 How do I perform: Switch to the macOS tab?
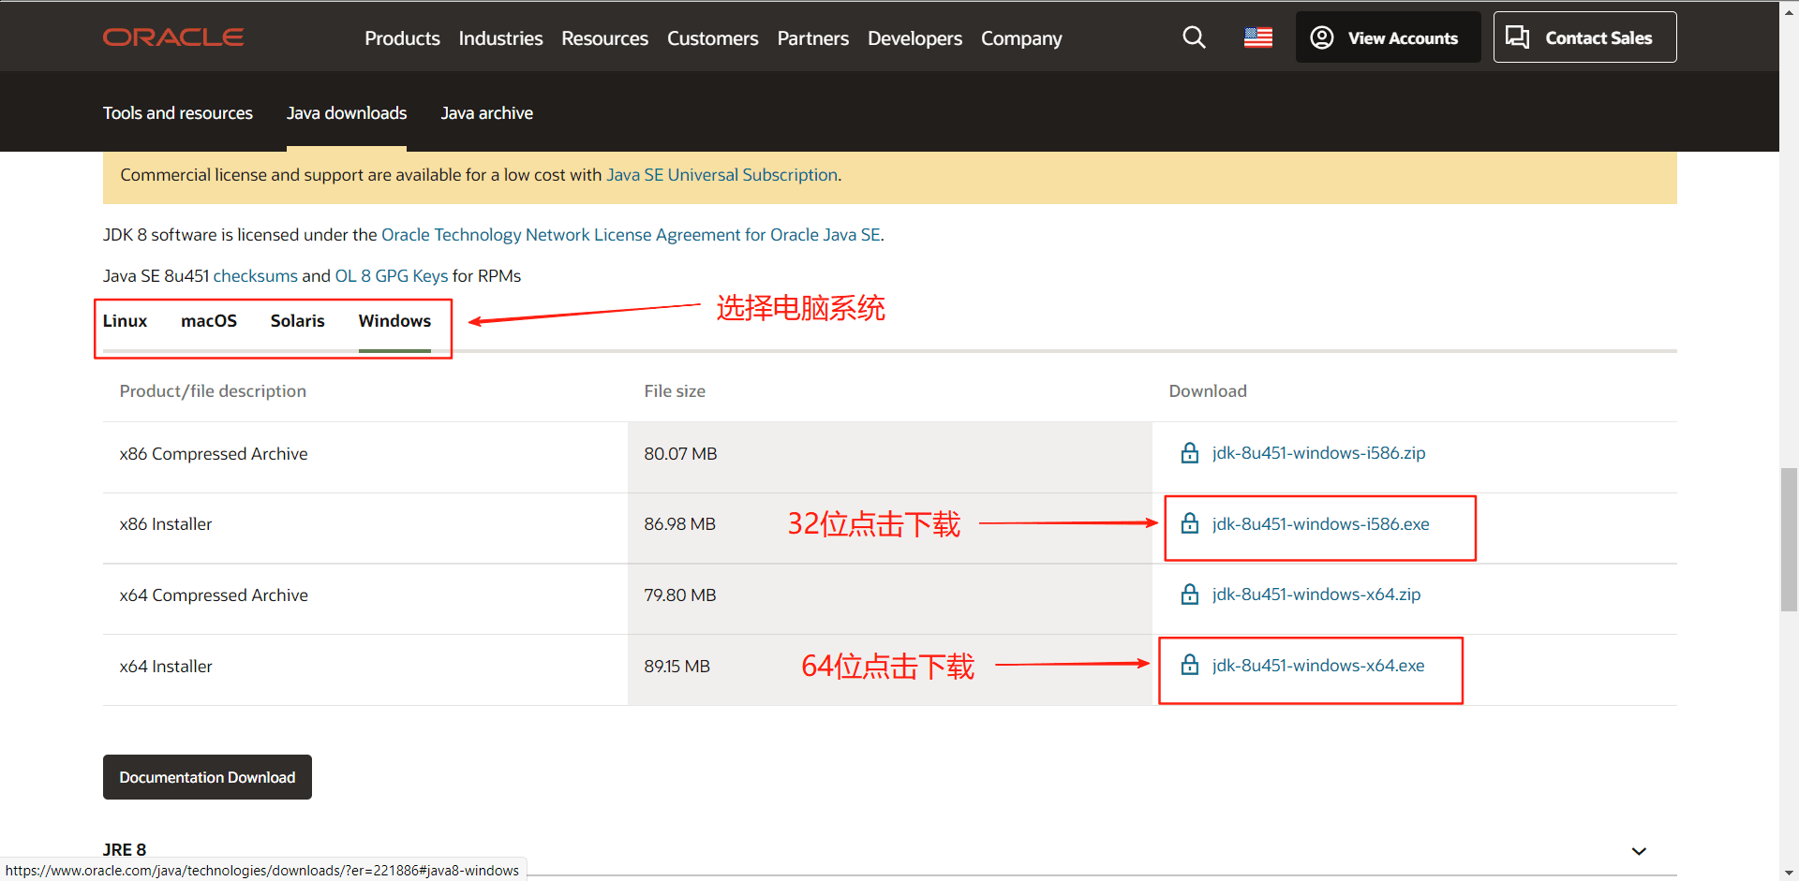(x=209, y=321)
